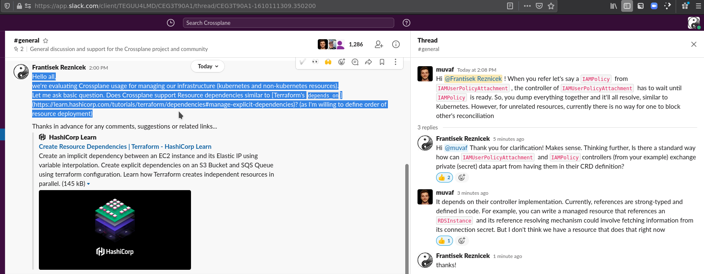Open the HashiCorp preview image
Screen dimensions: 704x274
pyautogui.click(x=115, y=230)
